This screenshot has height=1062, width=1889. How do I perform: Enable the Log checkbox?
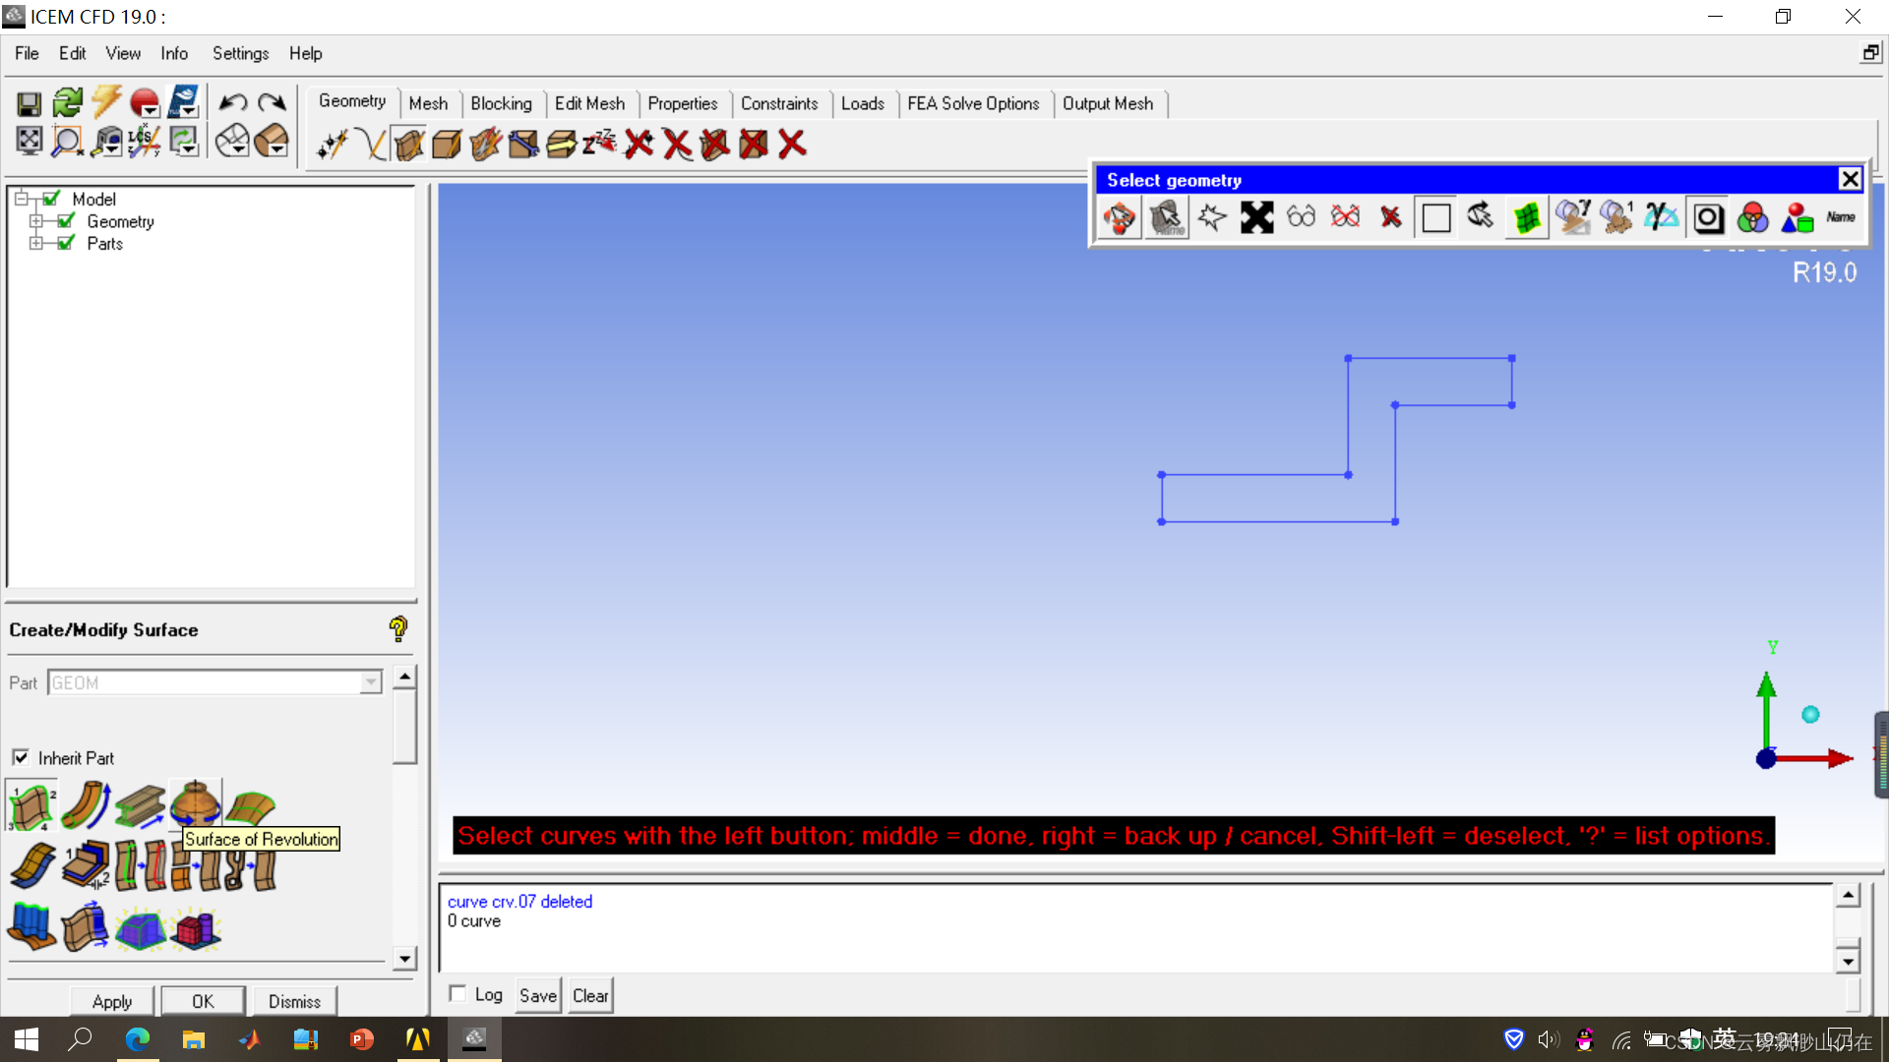tap(457, 993)
